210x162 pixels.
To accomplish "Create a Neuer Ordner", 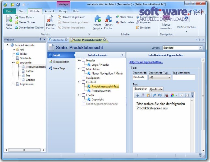I will 25,22.
